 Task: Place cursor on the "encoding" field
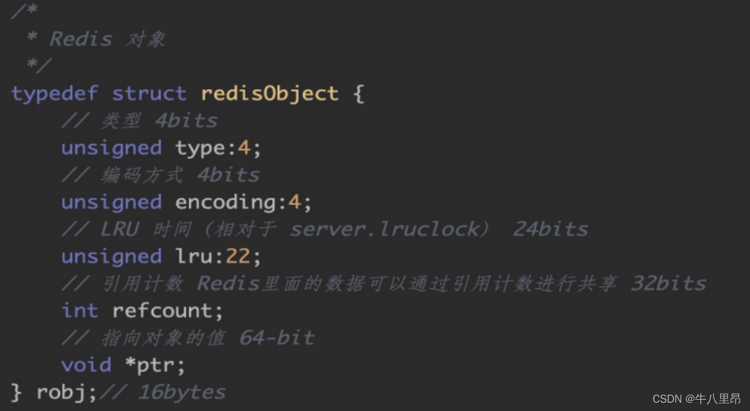click(225, 202)
